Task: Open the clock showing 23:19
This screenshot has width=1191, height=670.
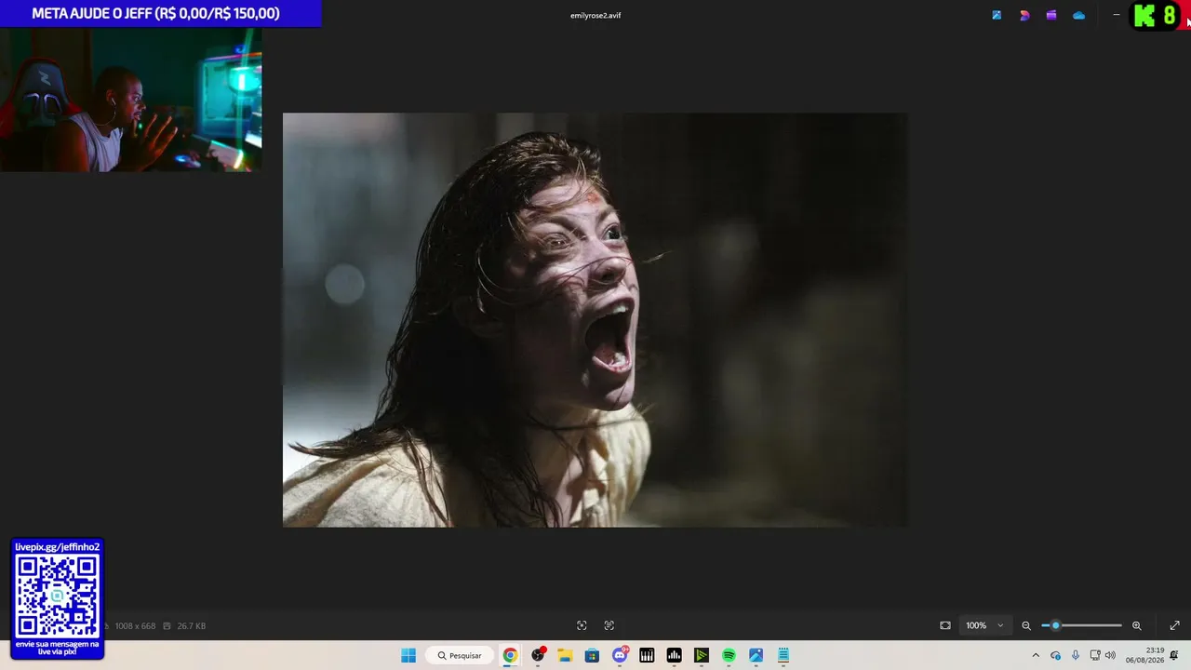Action: (1145, 655)
